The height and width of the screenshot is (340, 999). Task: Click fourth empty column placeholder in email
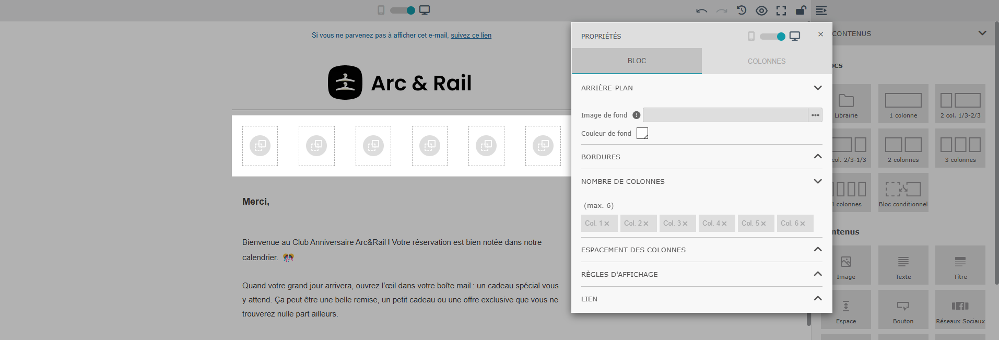[x=430, y=146]
